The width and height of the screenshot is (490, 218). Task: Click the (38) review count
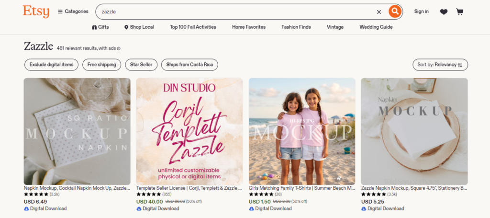point(278,194)
